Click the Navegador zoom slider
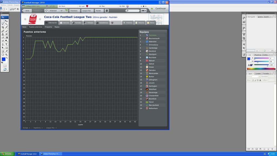Screen dimensions: 277x156 pyautogui.click(x=265, y=51)
